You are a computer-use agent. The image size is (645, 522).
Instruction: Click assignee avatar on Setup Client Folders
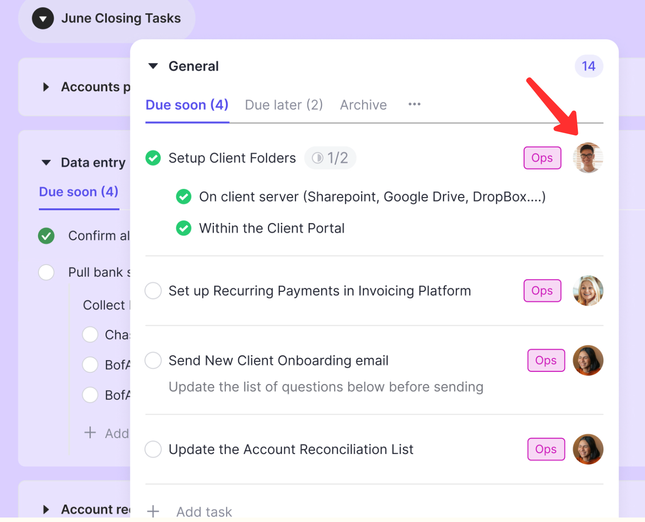tap(588, 158)
